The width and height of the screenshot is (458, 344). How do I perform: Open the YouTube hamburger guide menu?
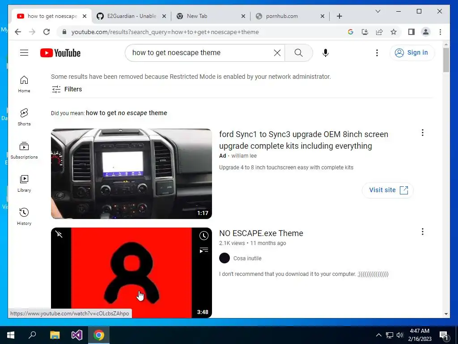tap(24, 53)
